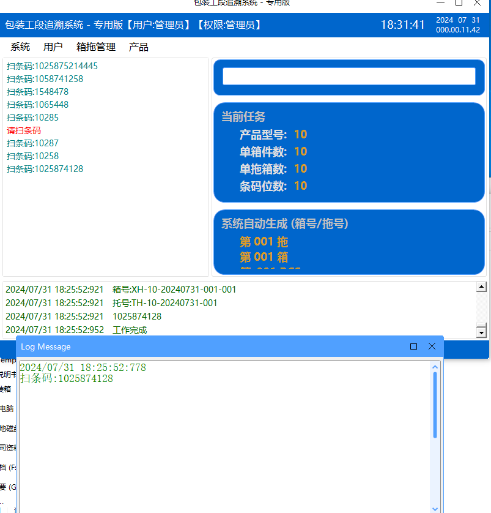The width and height of the screenshot is (491, 513).
Task: Click the barcode scan input field
Action: click(349, 77)
